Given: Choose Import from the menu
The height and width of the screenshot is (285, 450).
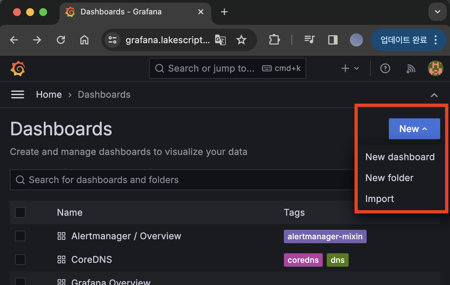Looking at the screenshot, I should click(380, 199).
